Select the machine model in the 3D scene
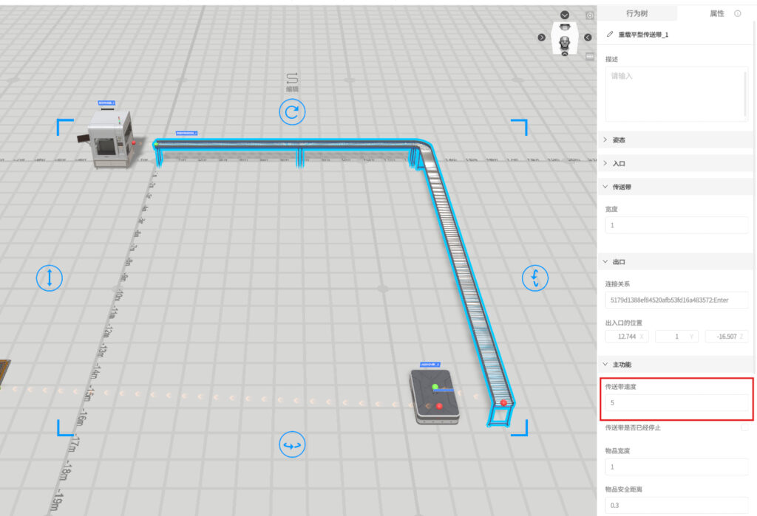The width and height of the screenshot is (757, 516). (110, 139)
